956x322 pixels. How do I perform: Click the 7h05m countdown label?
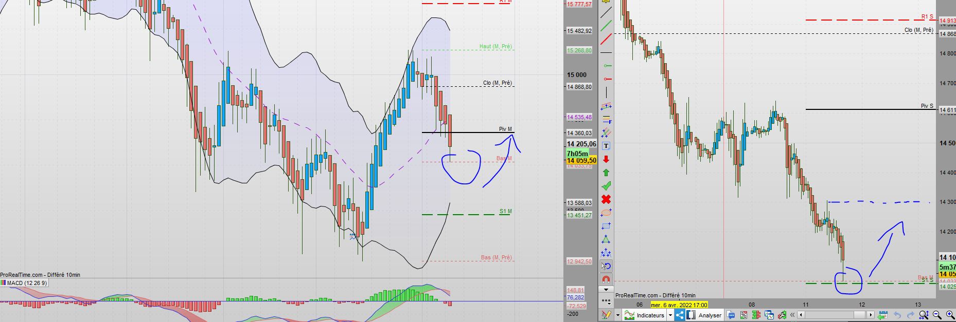[x=577, y=153]
